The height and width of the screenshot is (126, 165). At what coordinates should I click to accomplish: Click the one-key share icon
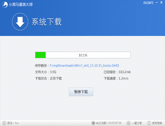click(128, 123)
